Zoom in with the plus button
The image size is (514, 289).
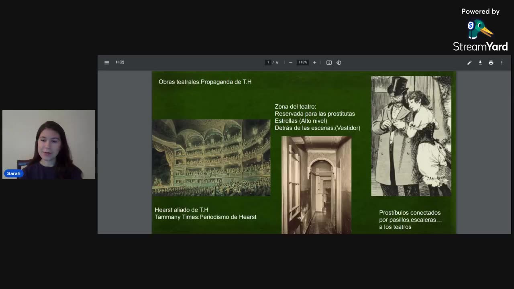click(314, 63)
